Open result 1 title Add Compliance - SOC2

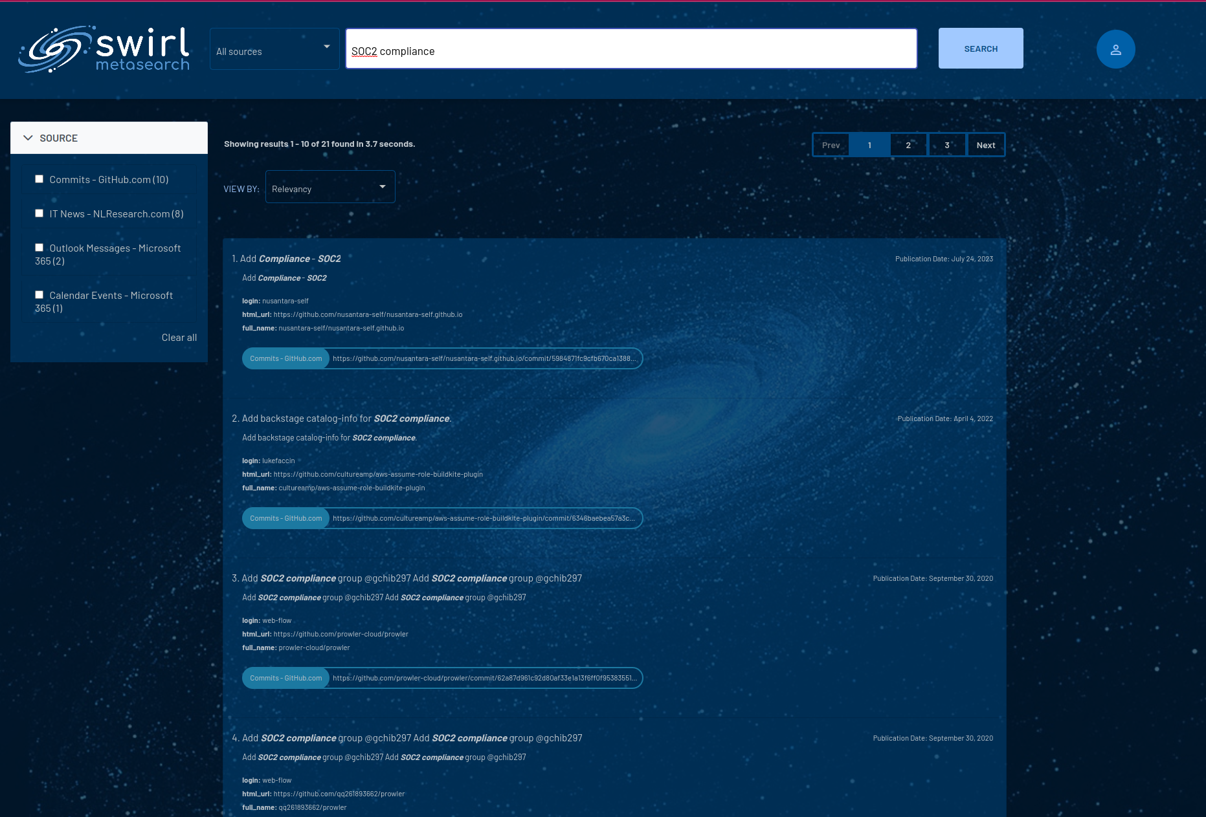291,259
